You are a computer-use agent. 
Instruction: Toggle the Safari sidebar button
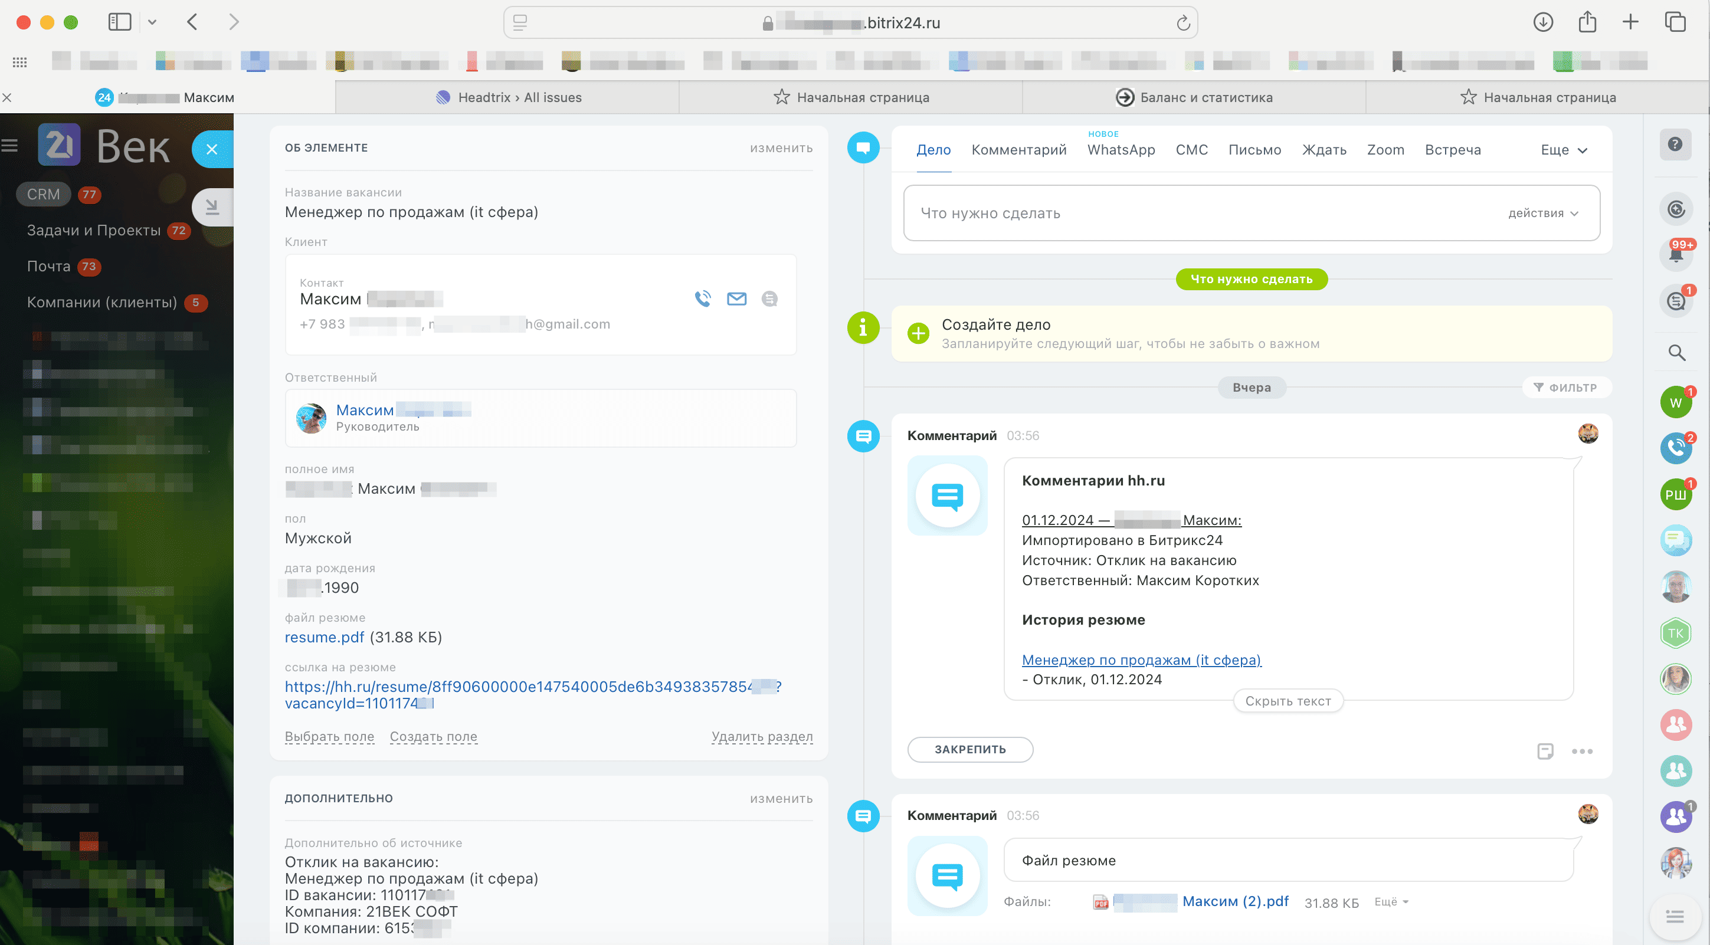[x=119, y=22]
